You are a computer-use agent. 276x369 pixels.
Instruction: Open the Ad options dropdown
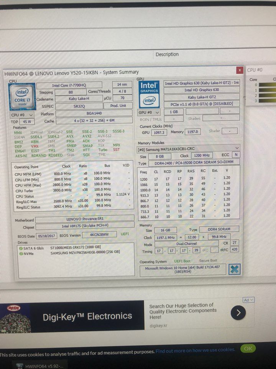click(x=248, y=300)
